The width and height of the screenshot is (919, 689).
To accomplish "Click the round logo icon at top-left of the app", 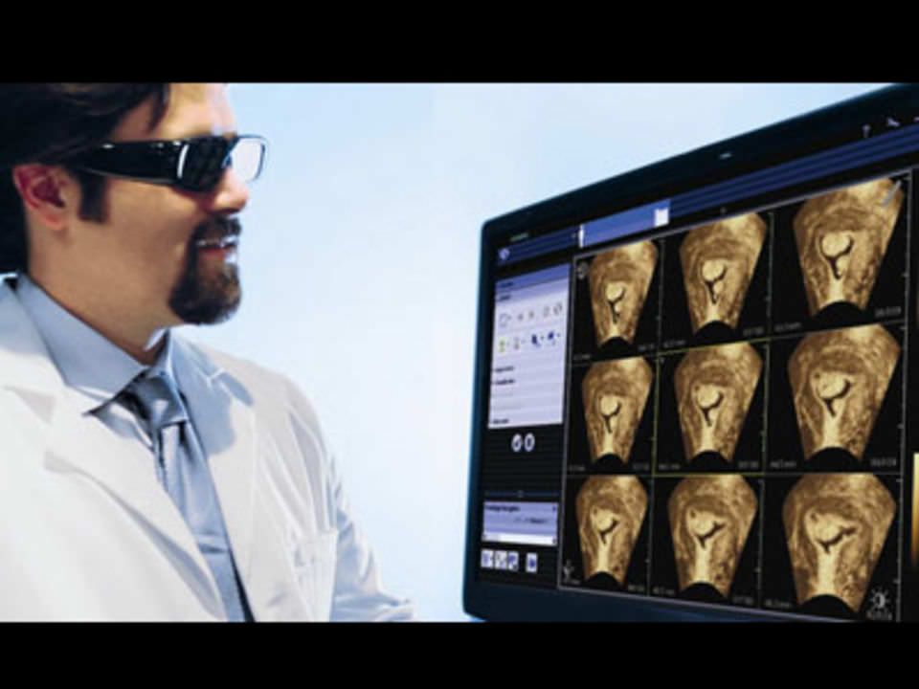I will tap(504, 256).
